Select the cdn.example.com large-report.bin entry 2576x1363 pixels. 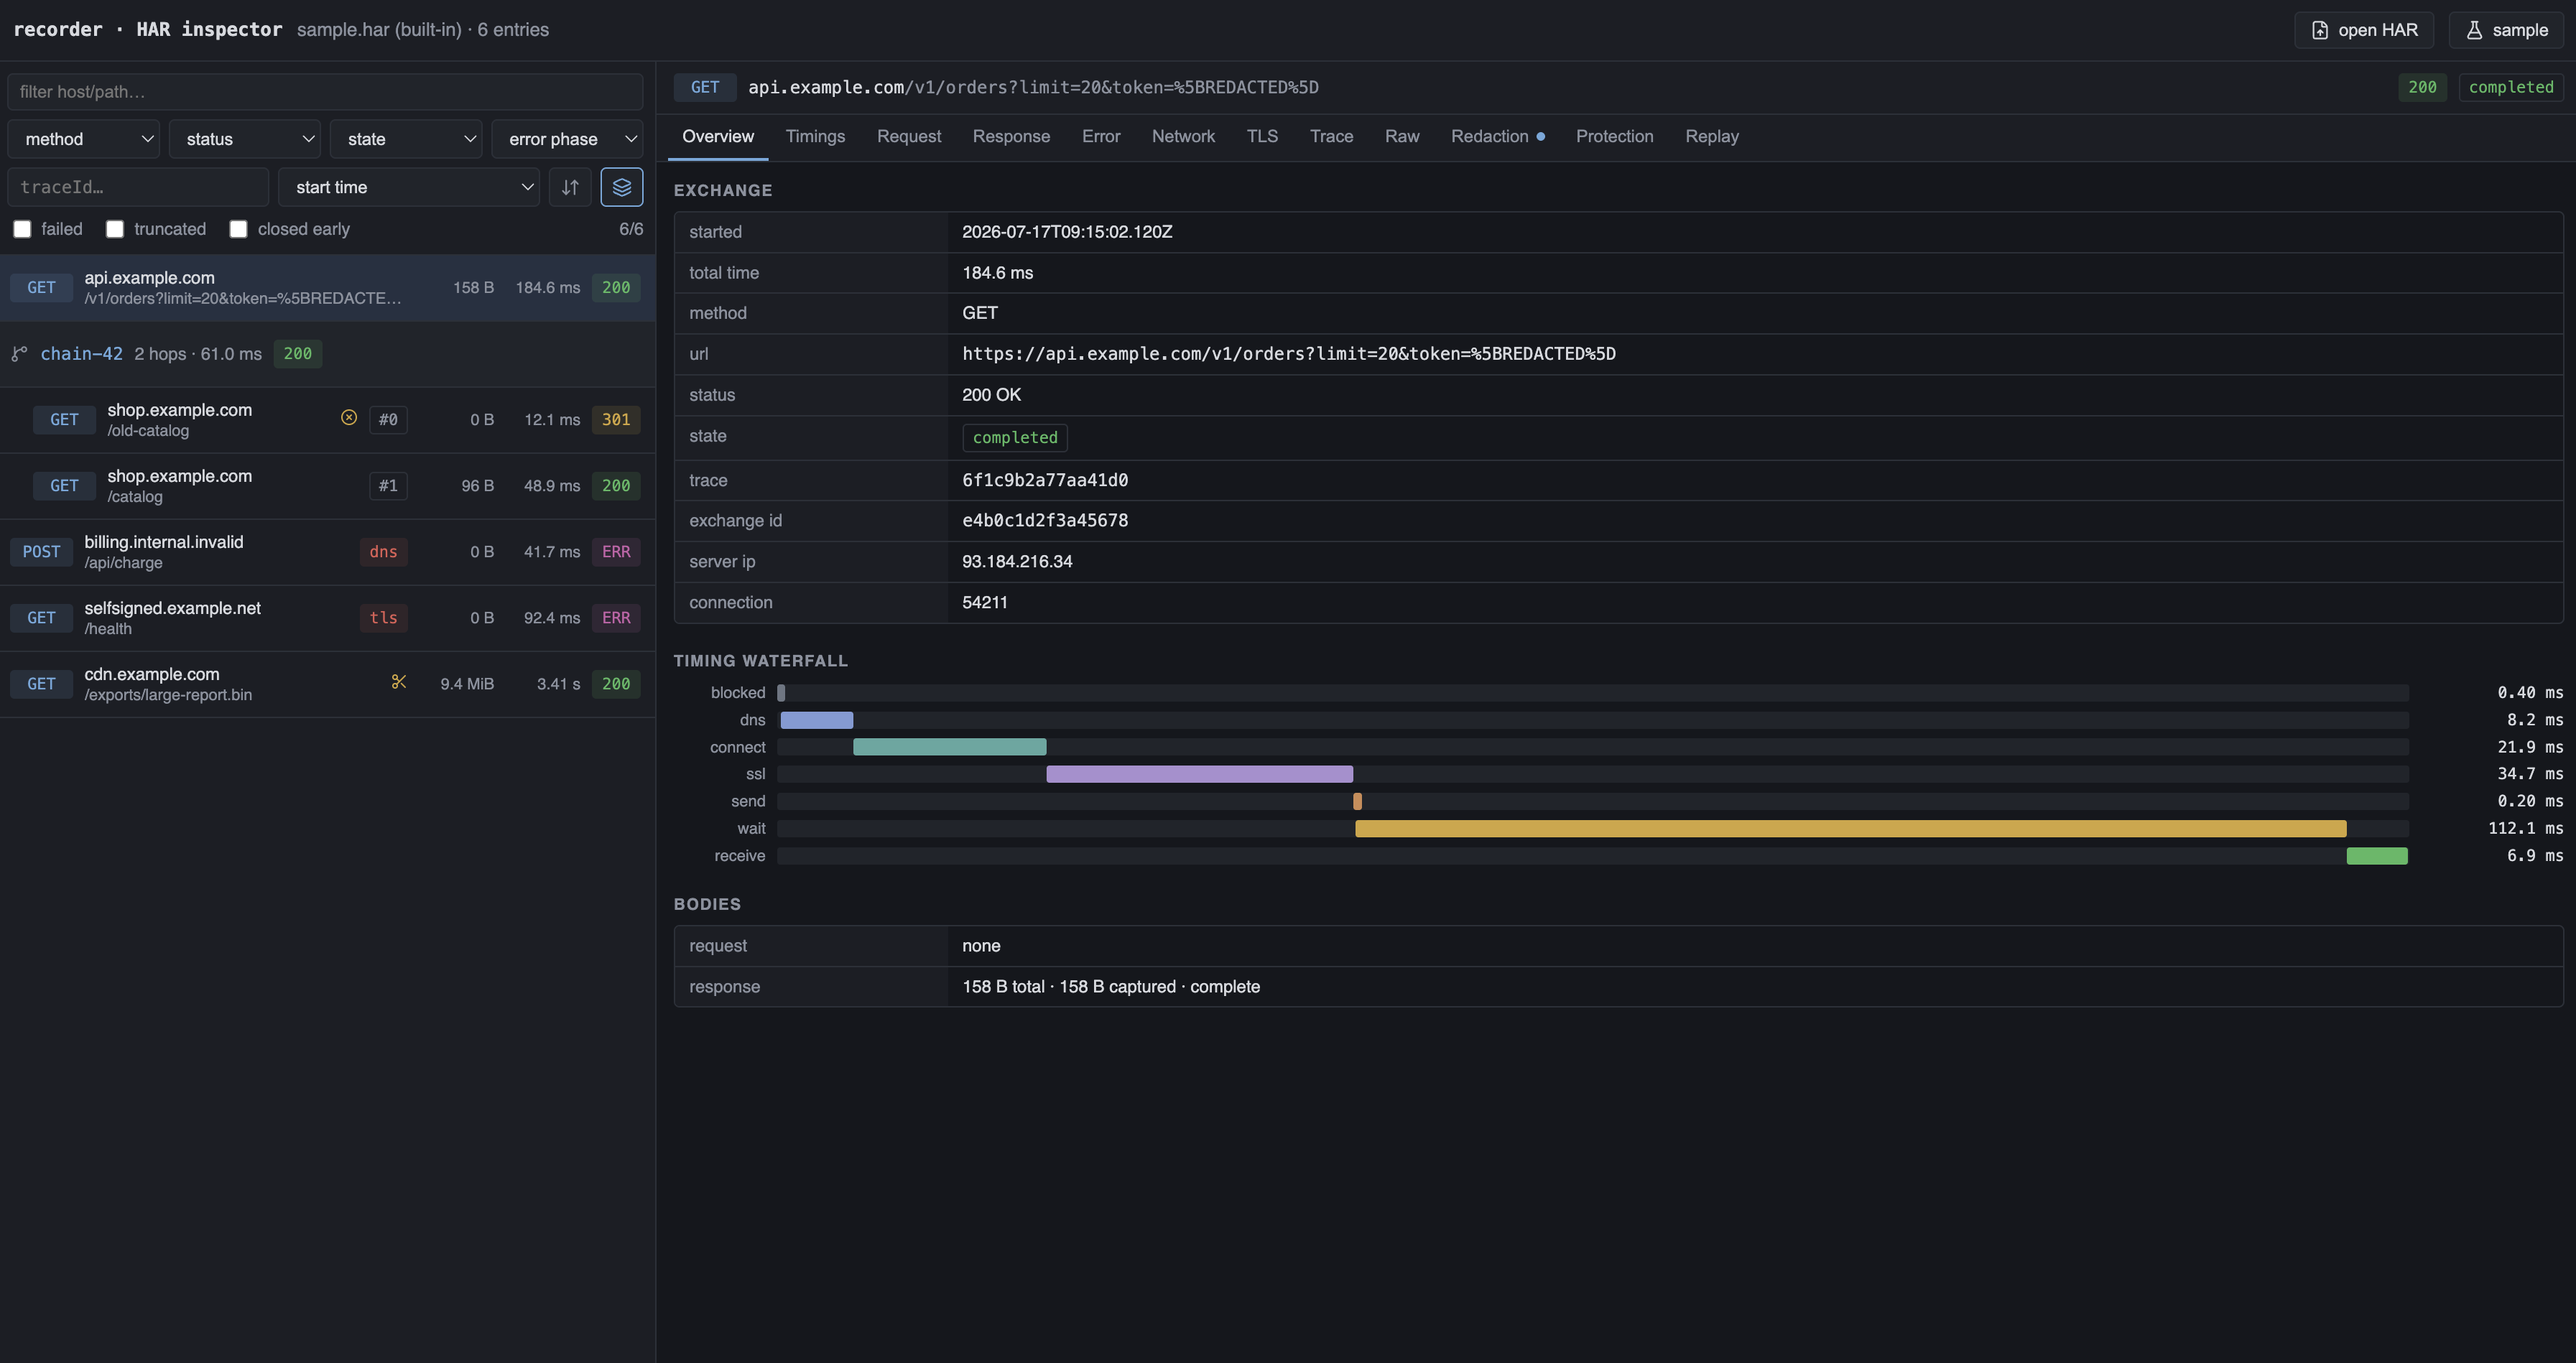(x=328, y=684)
